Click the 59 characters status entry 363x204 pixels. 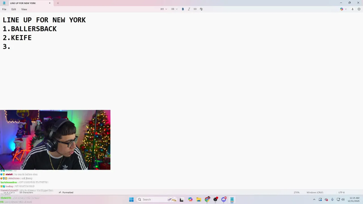coord(26,192)
